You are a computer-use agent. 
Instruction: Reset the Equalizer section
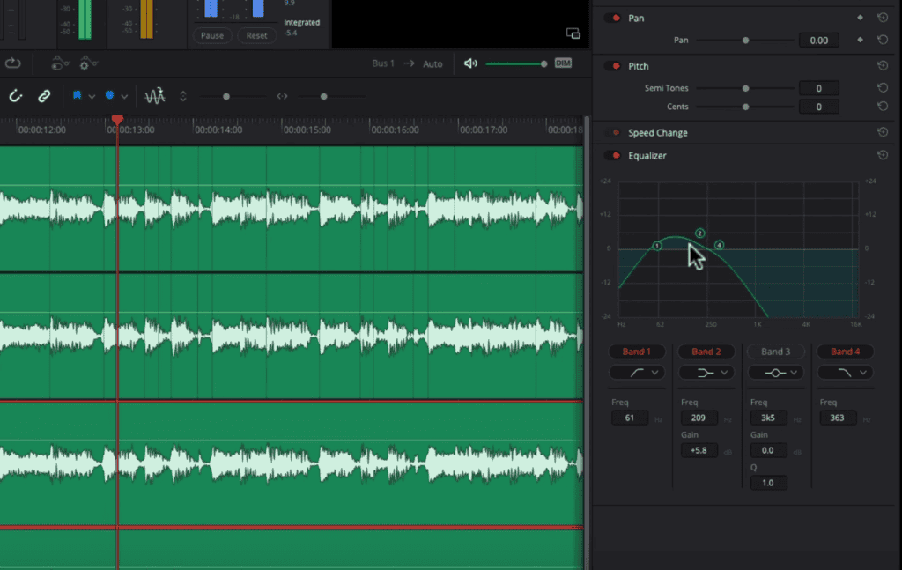[883, 155]
